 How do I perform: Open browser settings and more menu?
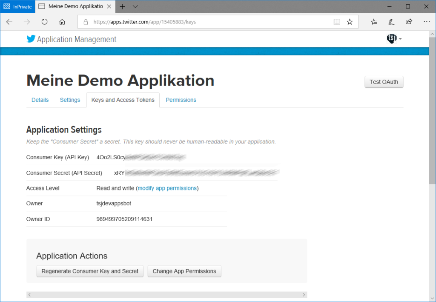tap(426, 22)
